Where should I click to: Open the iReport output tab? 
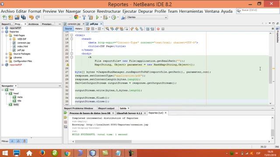[x=106, y=108]
